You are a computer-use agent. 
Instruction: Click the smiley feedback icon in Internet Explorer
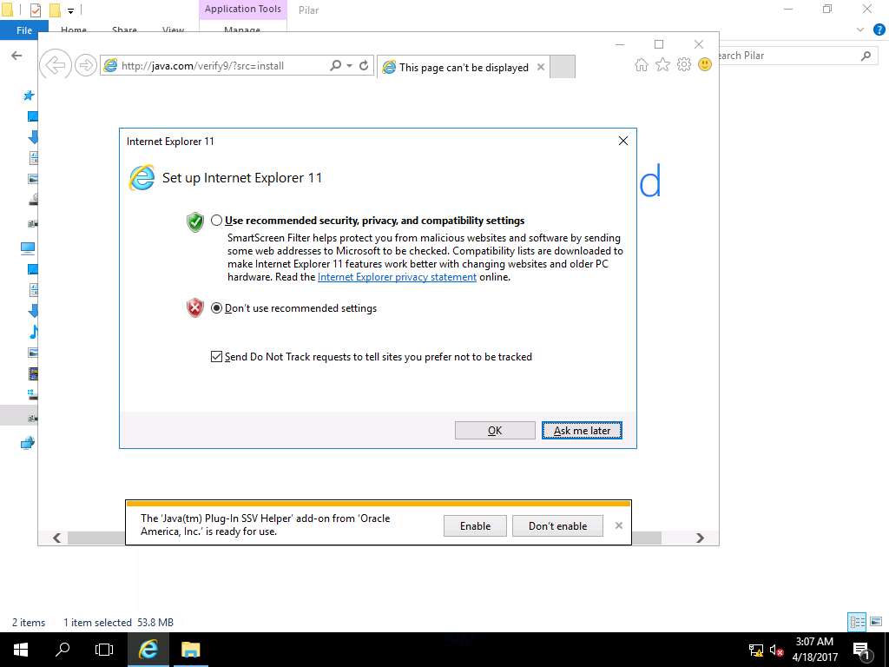pos(705,64)
